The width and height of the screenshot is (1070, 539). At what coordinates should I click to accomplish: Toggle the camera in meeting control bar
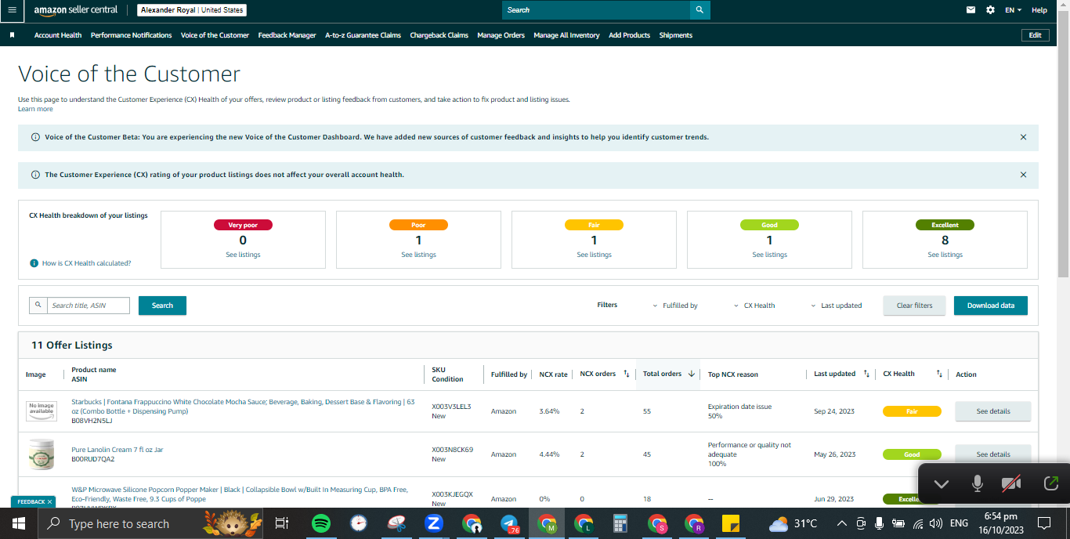pyautogui.click(x=1013, y=484)
